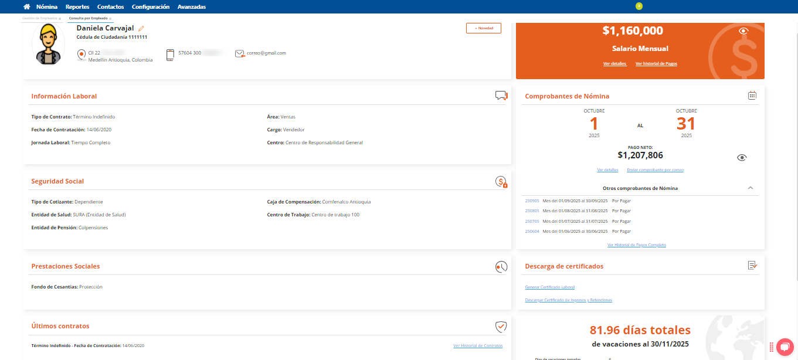Open the Configuración menu
798x360 pixels.
click(151, 7)
